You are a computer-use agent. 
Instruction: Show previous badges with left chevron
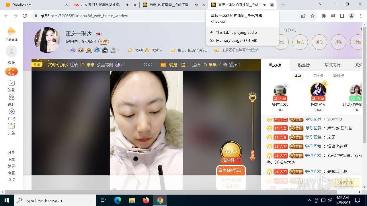pos(67,50)
